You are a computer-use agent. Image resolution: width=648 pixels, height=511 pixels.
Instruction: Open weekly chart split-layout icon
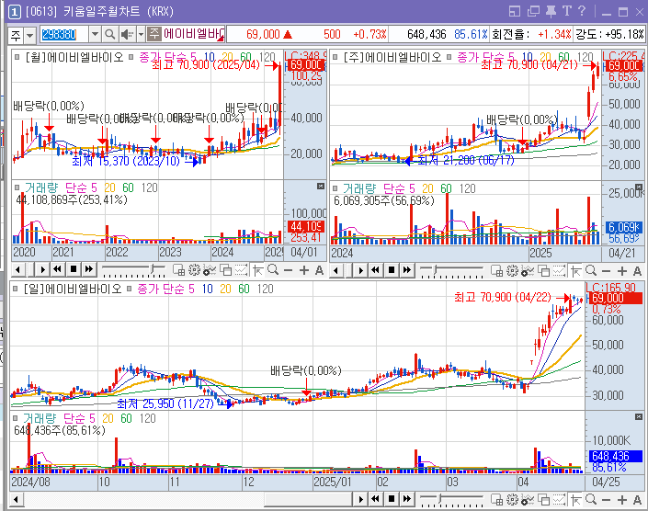click(x=496, y=271)
